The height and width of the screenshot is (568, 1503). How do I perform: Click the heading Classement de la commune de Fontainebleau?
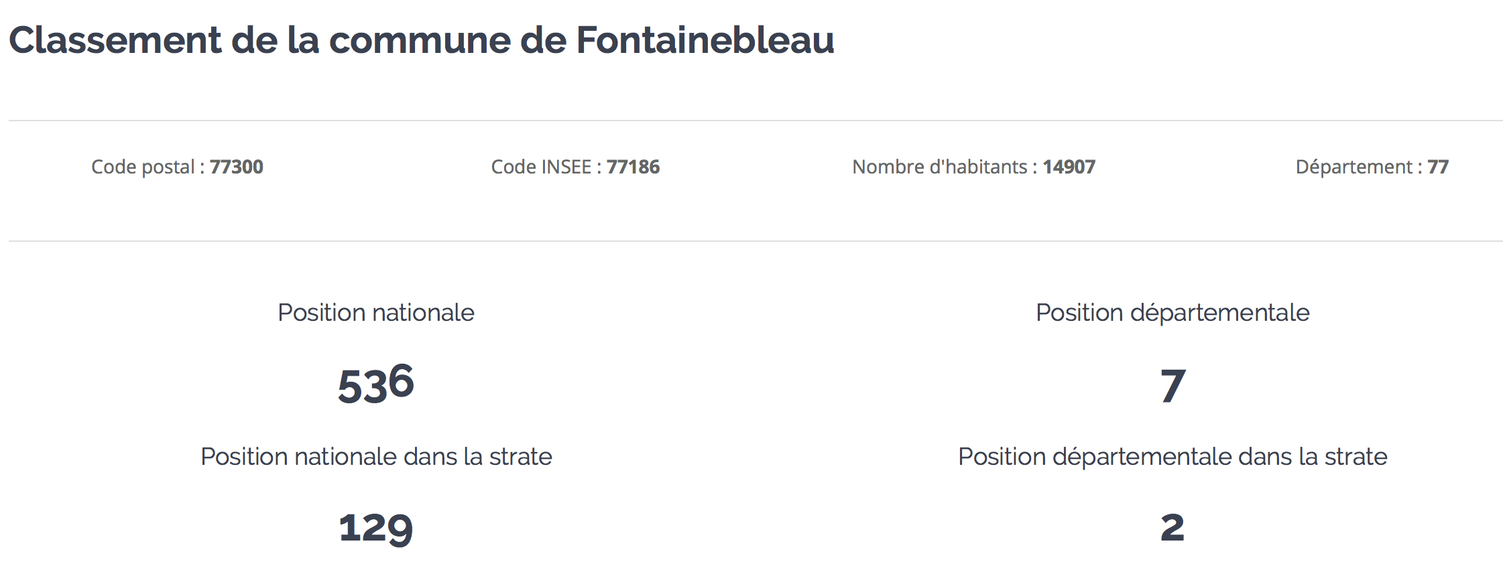point(422,40)
